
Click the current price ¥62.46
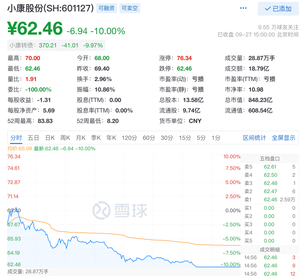tap(35, 28)
